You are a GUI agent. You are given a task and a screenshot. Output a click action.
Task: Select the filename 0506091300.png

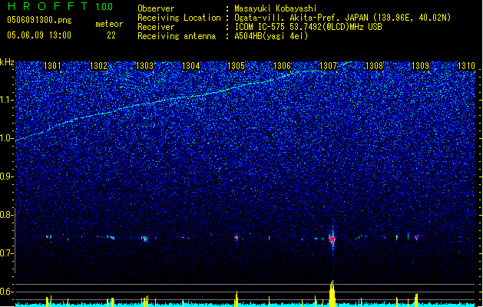[39, 20]
